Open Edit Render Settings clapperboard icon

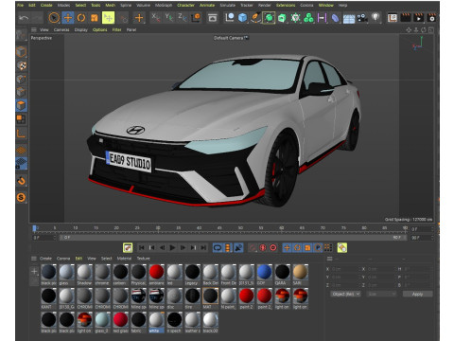(x=431, y=18)
